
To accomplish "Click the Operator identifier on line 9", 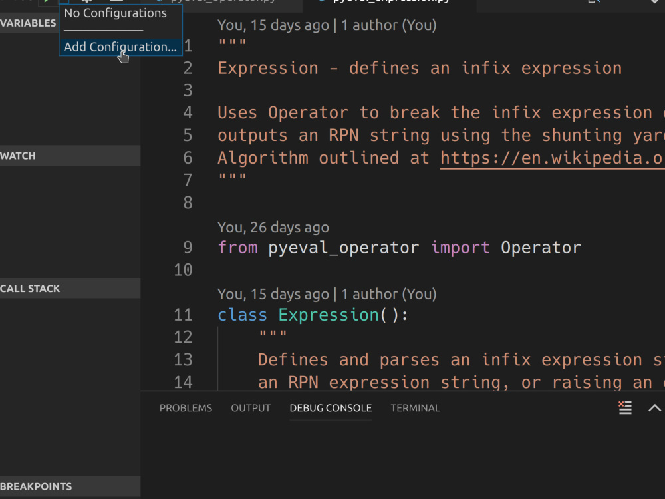I will pyautogui.click(x=541, y=248).
